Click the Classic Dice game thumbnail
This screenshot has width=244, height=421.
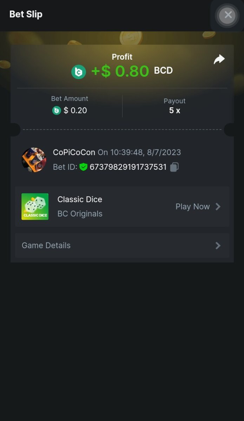35,207
